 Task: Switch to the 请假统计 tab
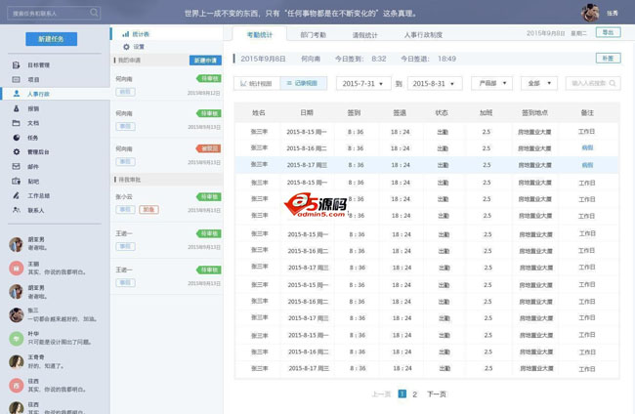point(364,35)
